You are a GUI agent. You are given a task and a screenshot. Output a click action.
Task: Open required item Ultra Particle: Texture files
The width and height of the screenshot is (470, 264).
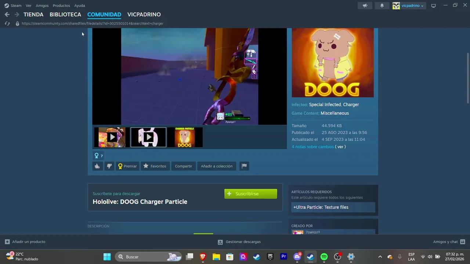(x=333, y=207)
